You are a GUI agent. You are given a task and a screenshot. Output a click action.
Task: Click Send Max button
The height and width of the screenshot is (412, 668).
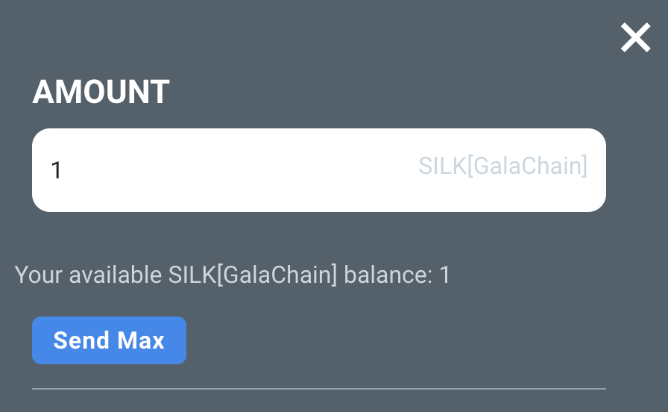pyautogui.click(x=109, y=340)
